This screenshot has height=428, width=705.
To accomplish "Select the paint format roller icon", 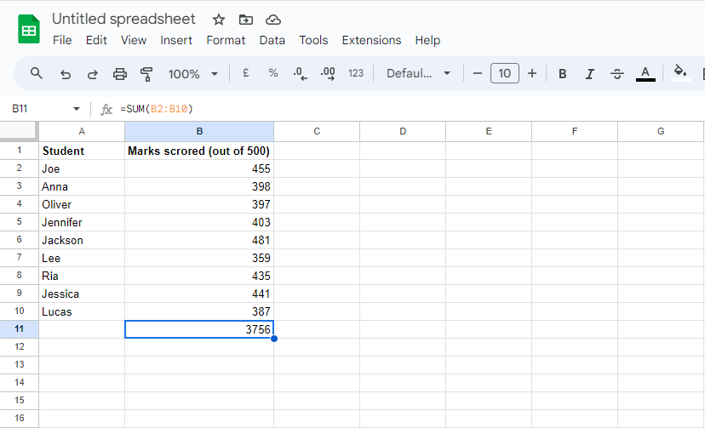I will (x=146, y=74).
